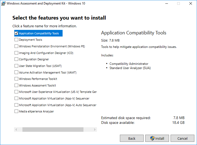Tick Imaging And Configuration Designer (ICD) checkbox
This screenshot has width=197, height=145.
click(x=16, y=53)
